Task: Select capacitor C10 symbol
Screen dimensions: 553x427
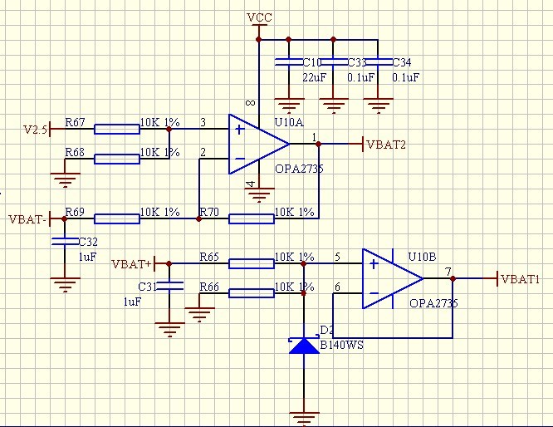Action: click(x=289, y=62)
